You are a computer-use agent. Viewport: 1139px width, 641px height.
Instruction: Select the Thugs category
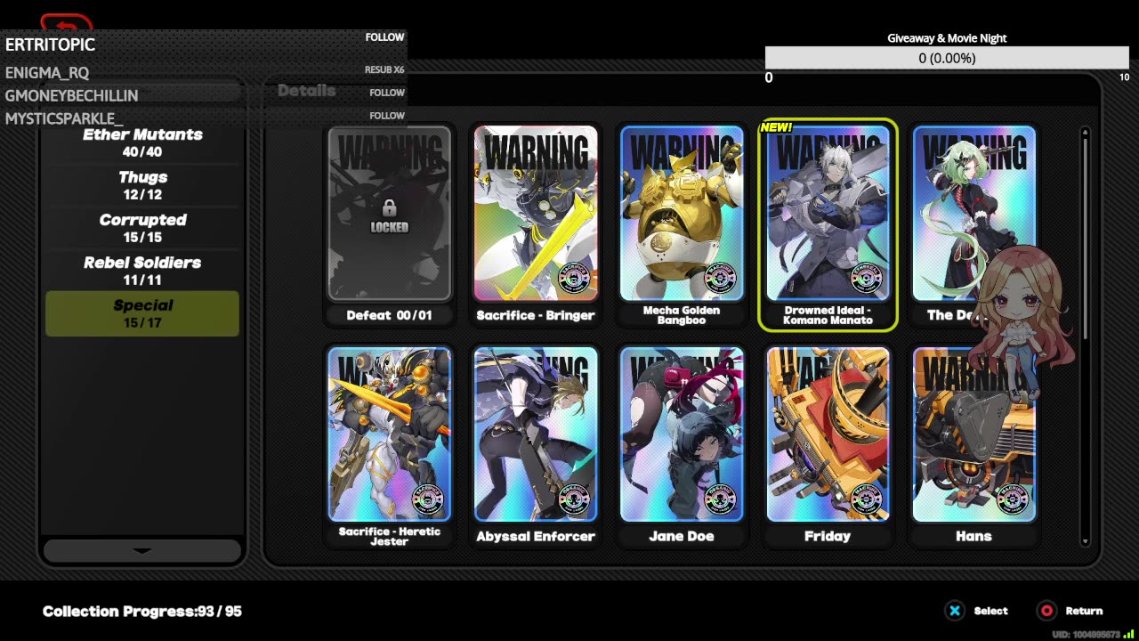pyautogui.click(x=142, y=185)
